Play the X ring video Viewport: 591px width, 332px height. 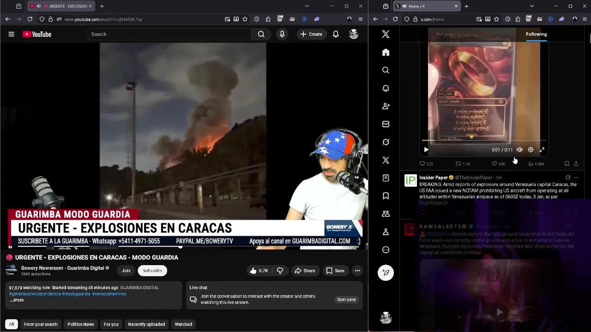426,150
